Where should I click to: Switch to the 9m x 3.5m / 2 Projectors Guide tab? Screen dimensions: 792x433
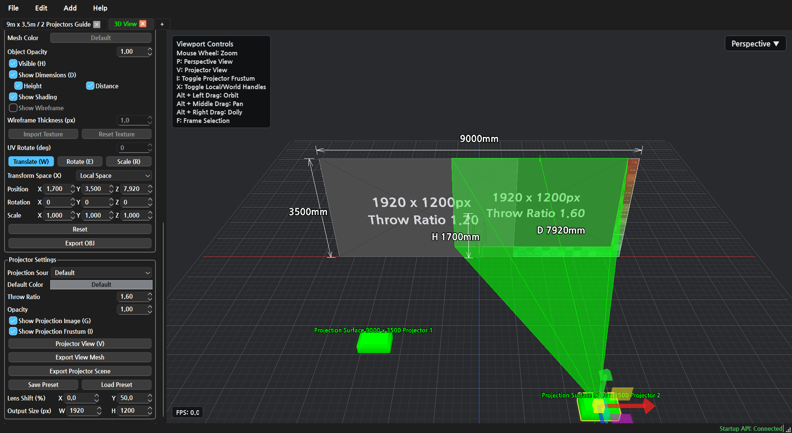(49, 25)
